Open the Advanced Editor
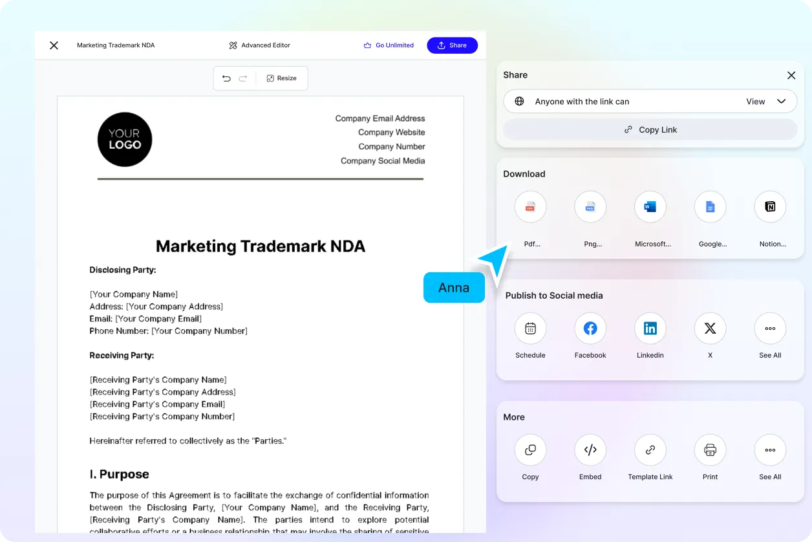Screen dimensions: 812x542 [259, 45]
